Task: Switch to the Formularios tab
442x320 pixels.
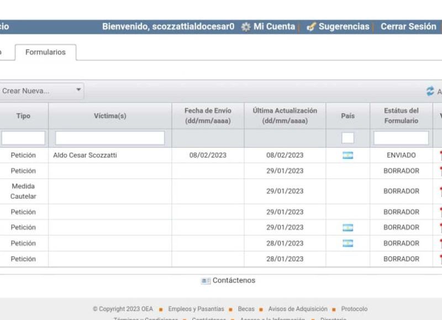Action: [x=45, y=52]
